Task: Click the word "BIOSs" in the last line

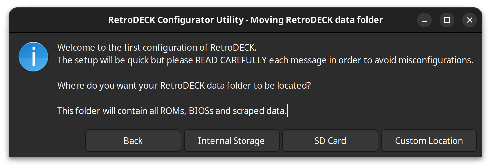Action: pos(201,111)
